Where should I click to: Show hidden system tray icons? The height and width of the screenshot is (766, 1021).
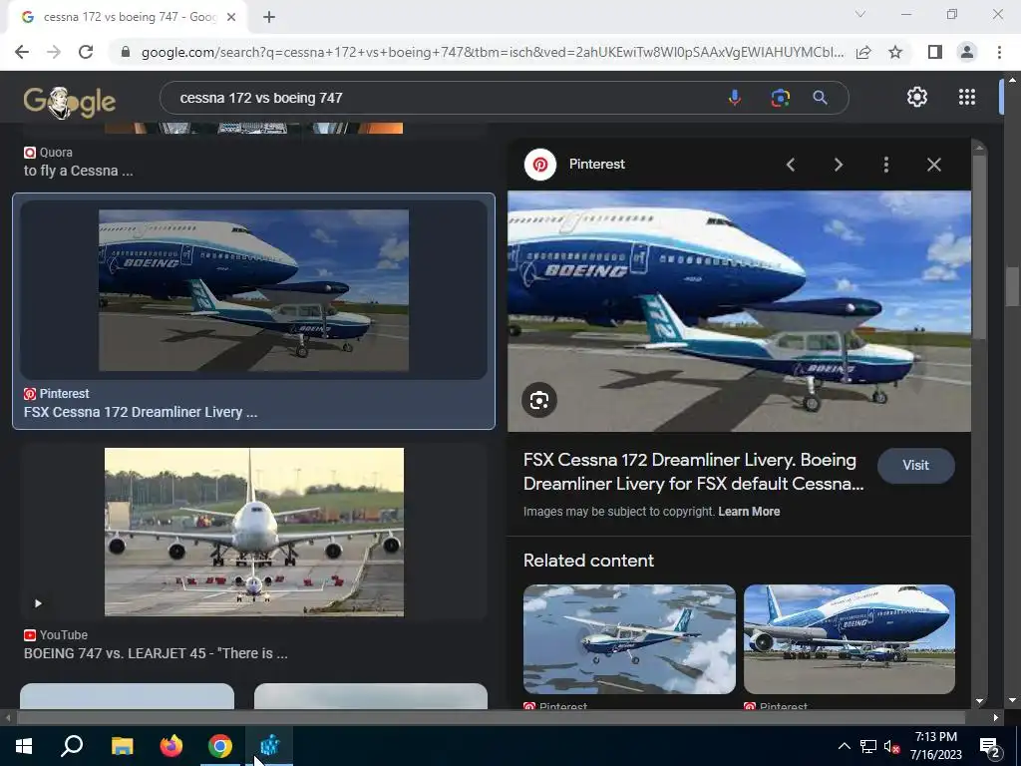844,746
